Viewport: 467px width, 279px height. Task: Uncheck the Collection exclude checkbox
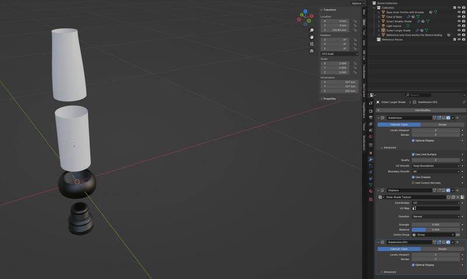click(x=455, y=8)
